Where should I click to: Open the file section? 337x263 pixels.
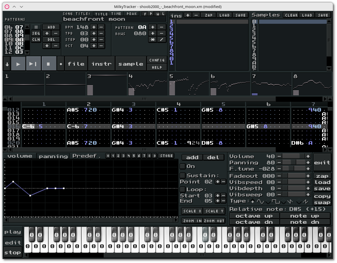(76, 64)
